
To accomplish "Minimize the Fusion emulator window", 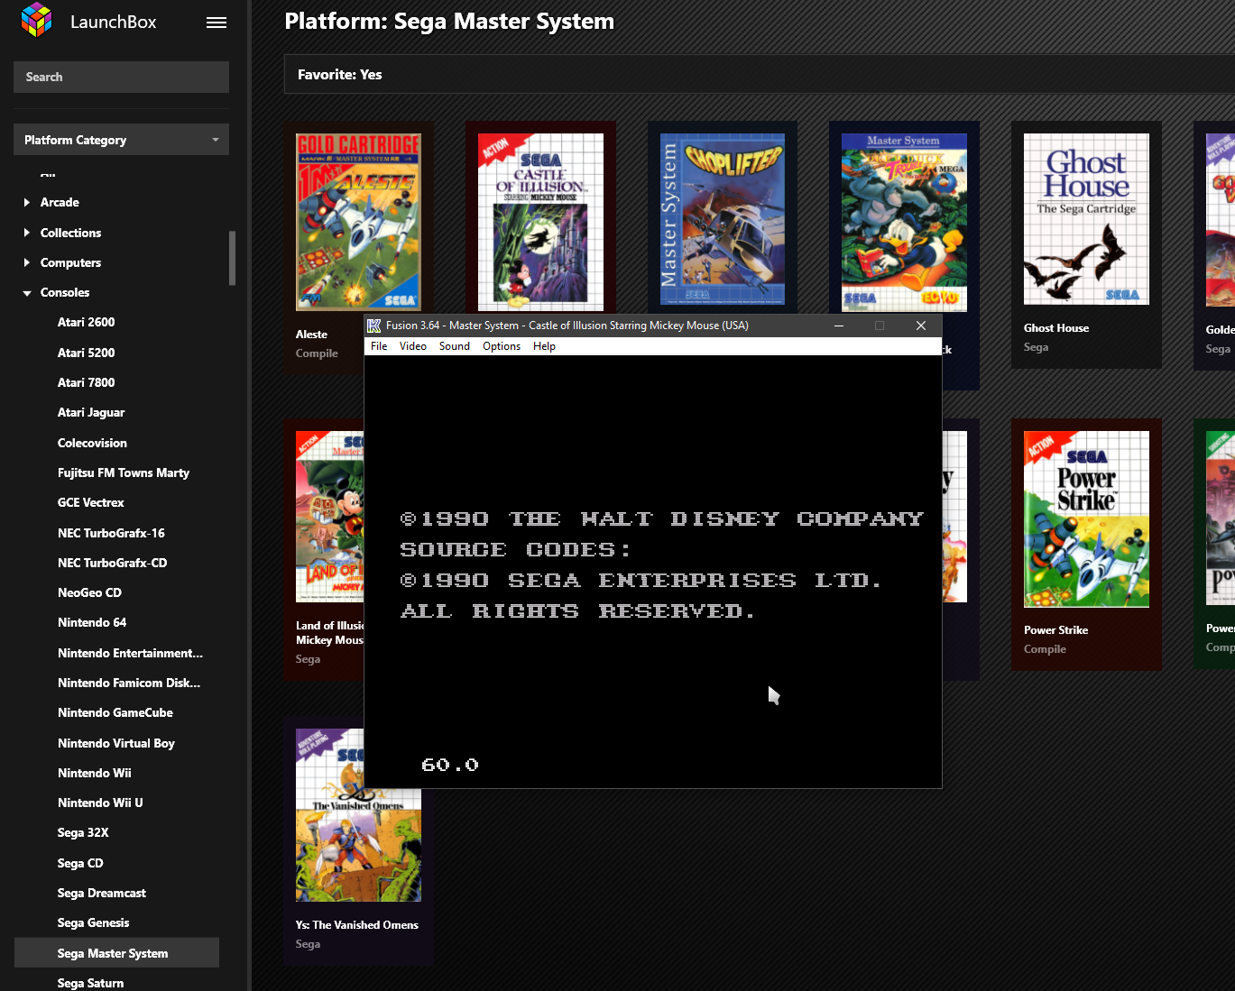I will 839,326.
